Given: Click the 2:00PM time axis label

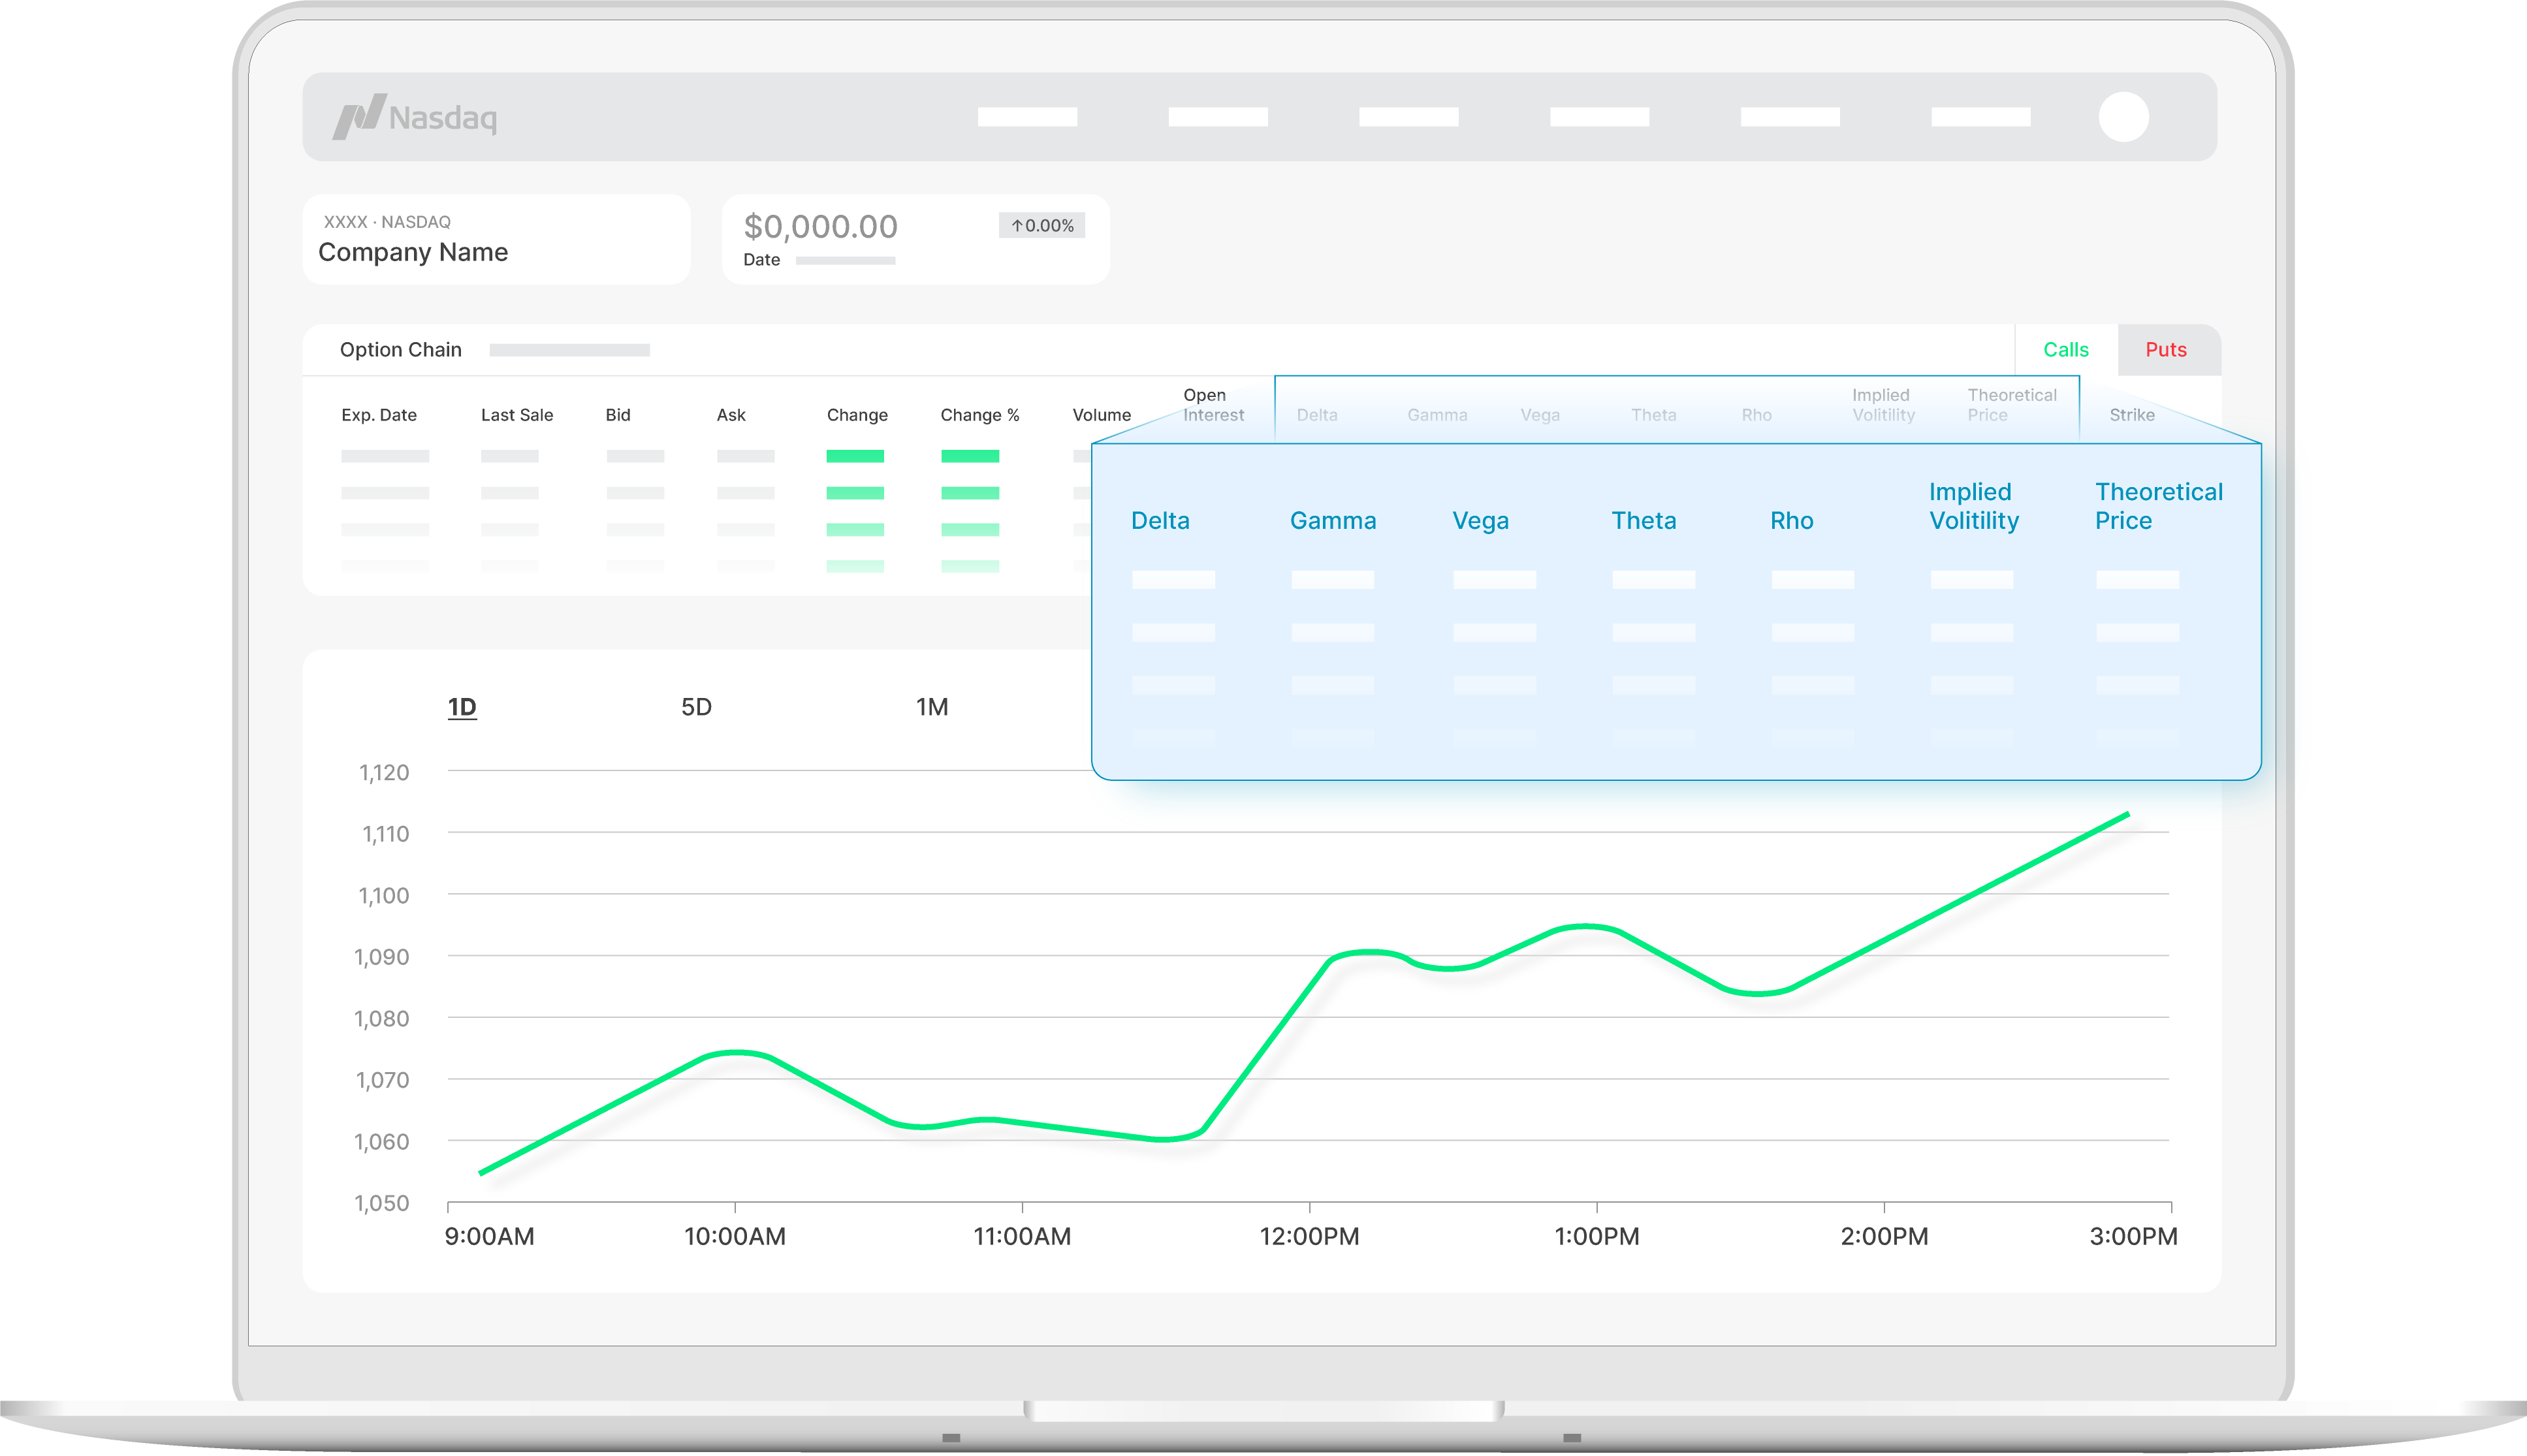Looking at the screenshot, I should click(1884, 1237).
